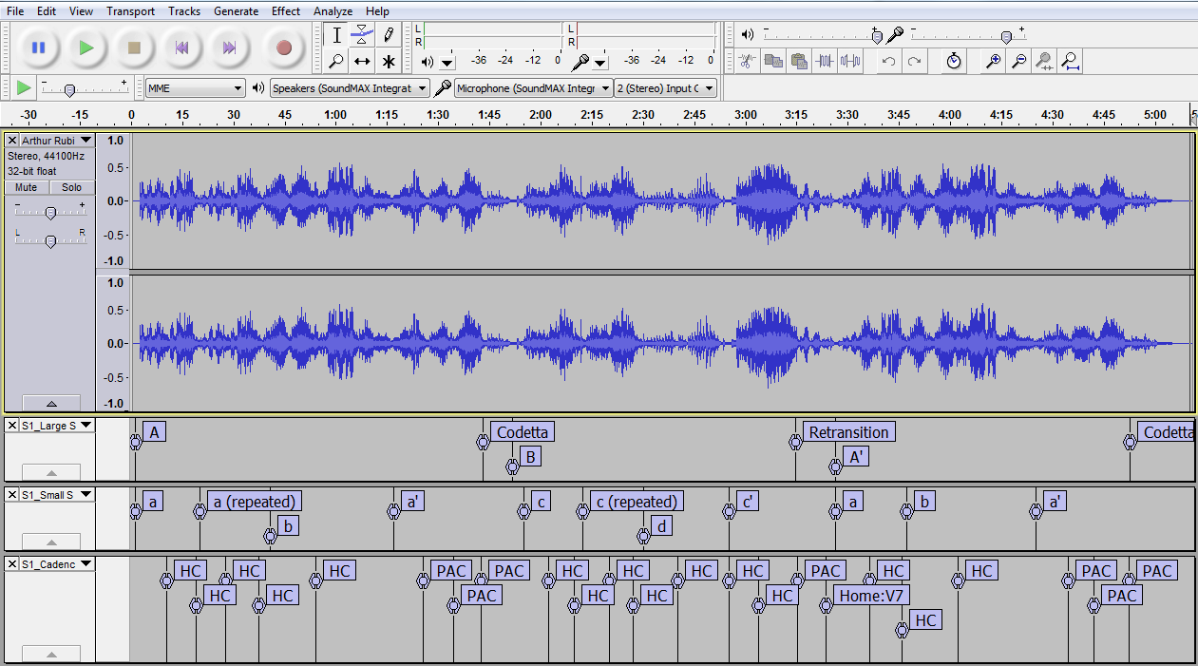The image size is (1198, 666).
Task: Close the S1_Large S label track
Action: click(x=12, y=426)
